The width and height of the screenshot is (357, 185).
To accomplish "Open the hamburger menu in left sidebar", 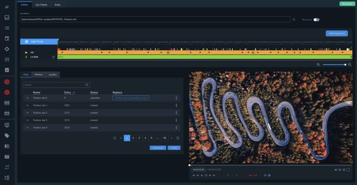I will (x=7, y=6).
